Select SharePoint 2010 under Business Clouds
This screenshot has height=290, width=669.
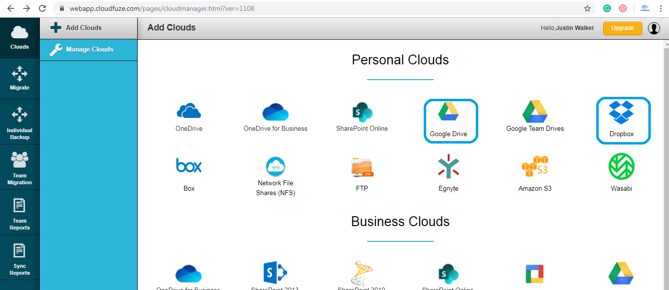point(361,276)
